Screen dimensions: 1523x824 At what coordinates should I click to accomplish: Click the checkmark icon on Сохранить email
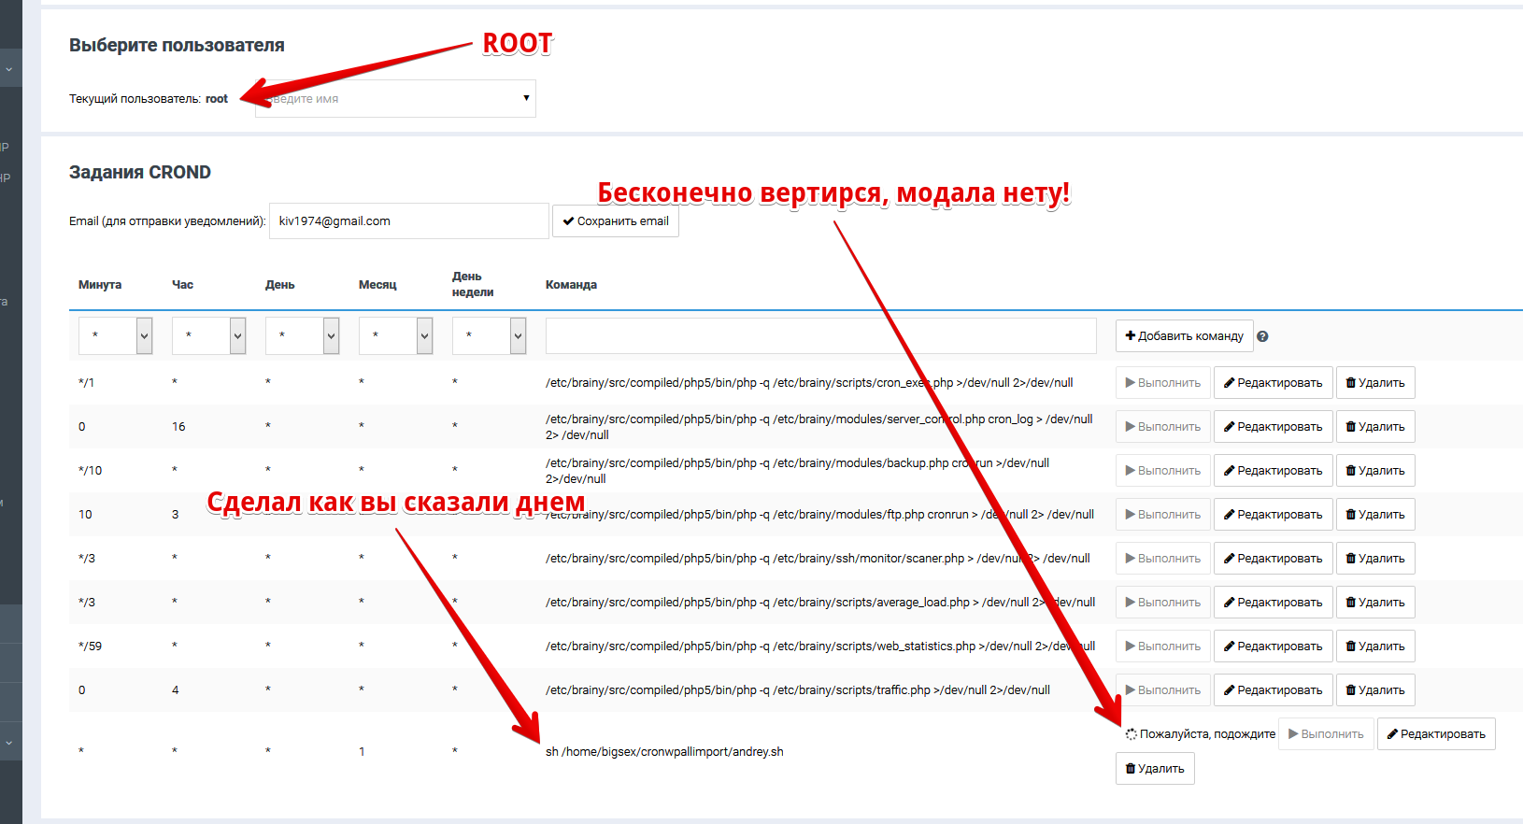(568, 221)
